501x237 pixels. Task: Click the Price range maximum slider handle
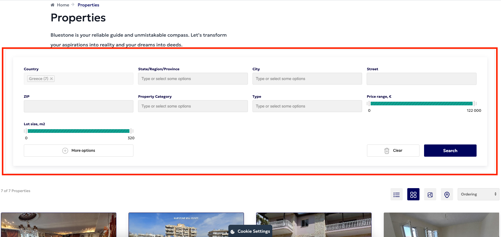(x=475, y=104)
